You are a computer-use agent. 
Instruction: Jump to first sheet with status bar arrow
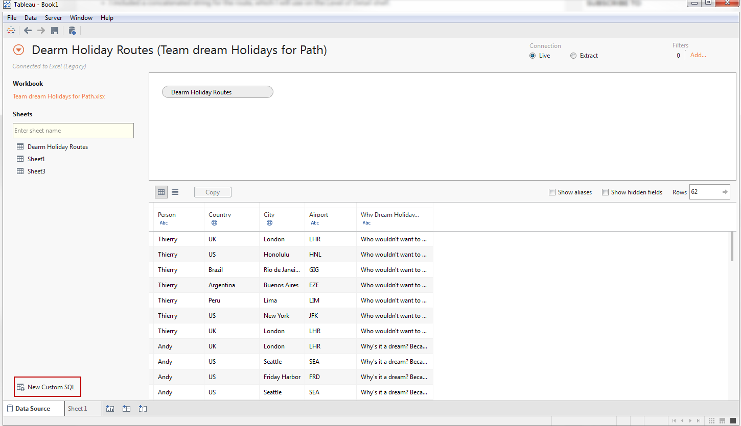tap(675, 421)
